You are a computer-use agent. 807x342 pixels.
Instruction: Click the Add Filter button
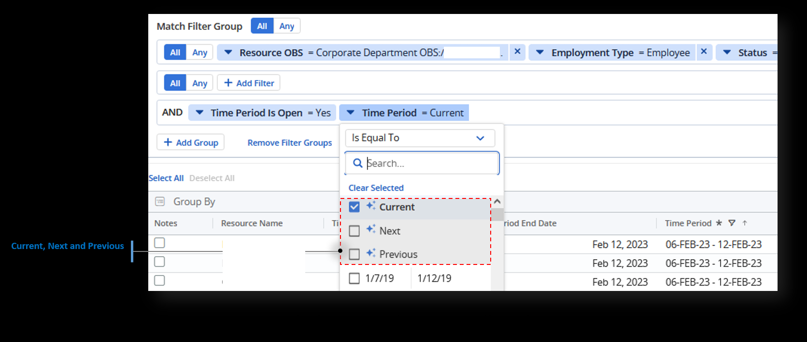point(248,83)
